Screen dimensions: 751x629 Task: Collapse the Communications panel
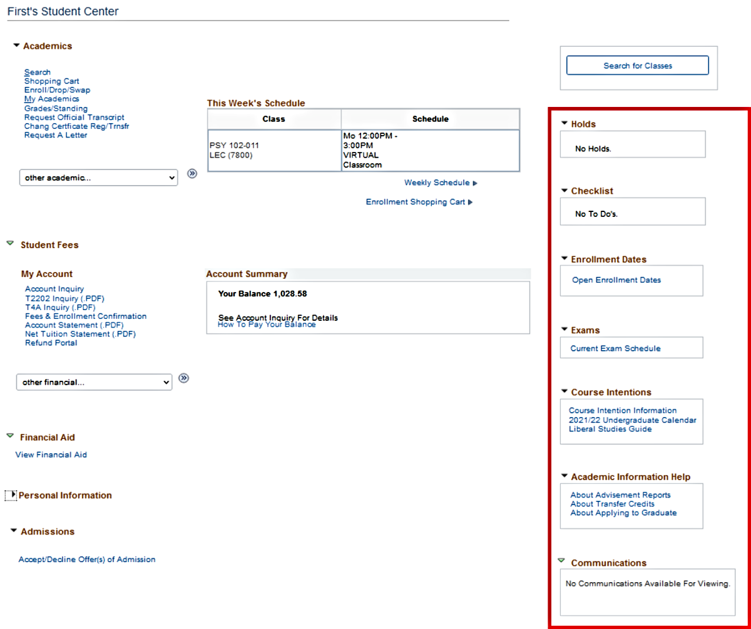click(562, 561)
